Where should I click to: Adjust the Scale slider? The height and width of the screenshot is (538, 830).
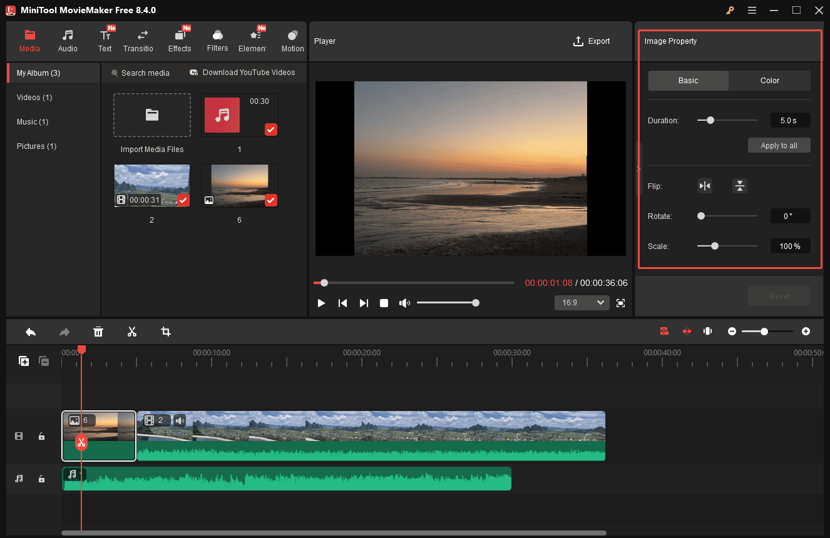[x=715, y=246]
